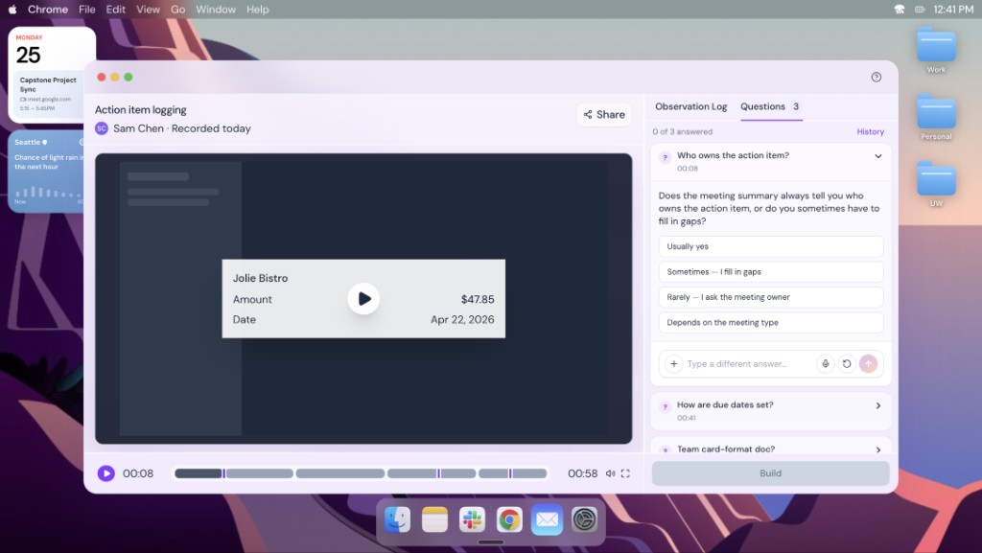Open the File menu
This screenshot has width=982, height=553.
click(87, 10)
